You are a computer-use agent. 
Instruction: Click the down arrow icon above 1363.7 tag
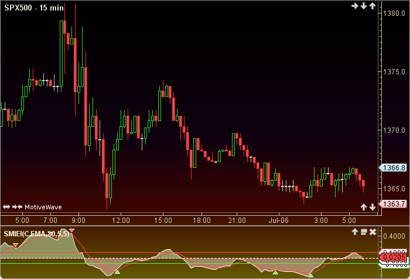point(373,207)
